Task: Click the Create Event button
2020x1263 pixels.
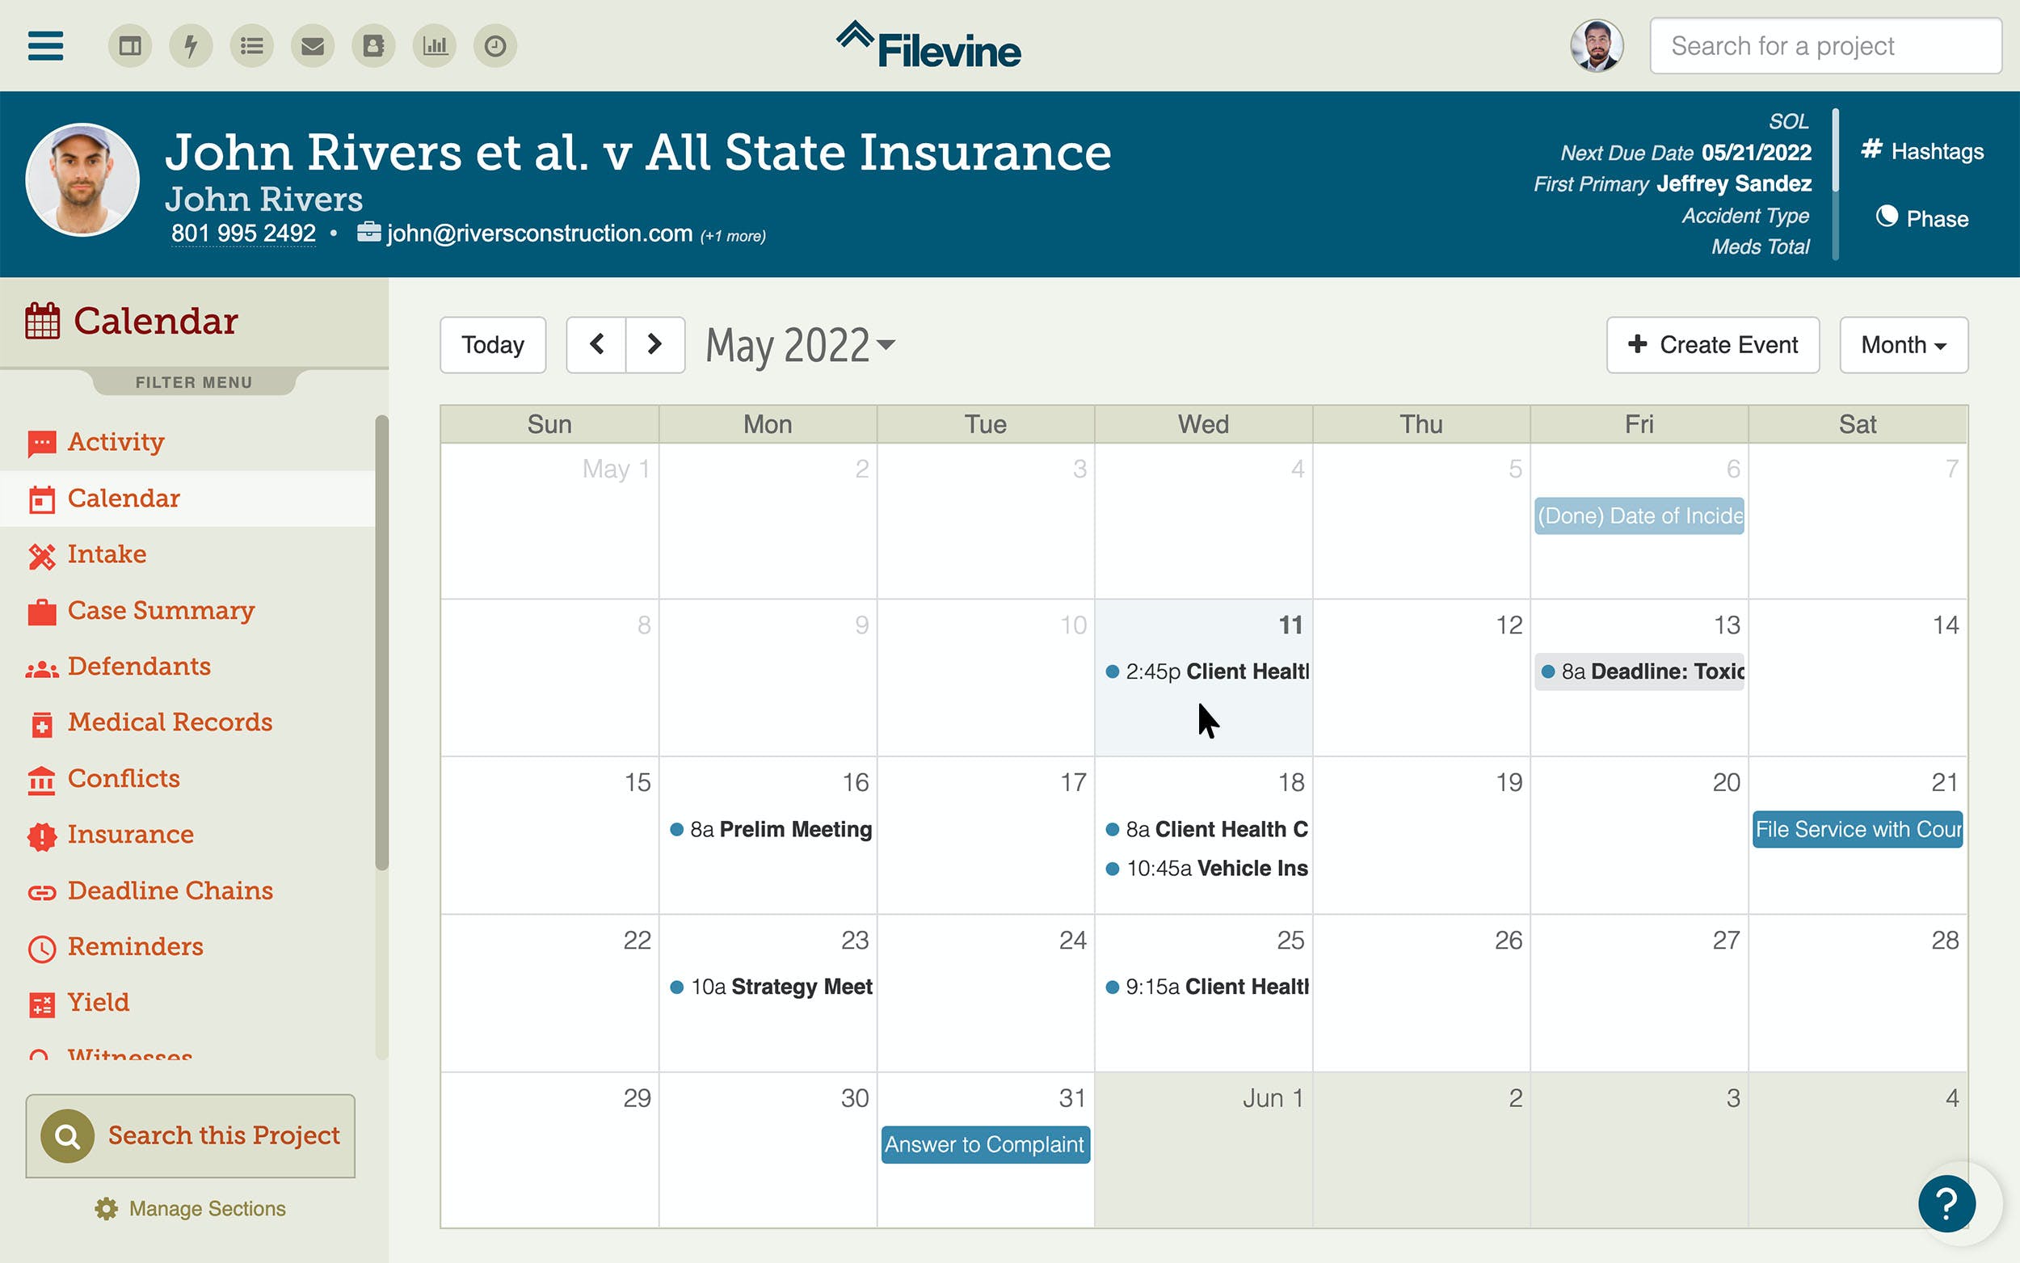Action: [x=1712, y=344]
